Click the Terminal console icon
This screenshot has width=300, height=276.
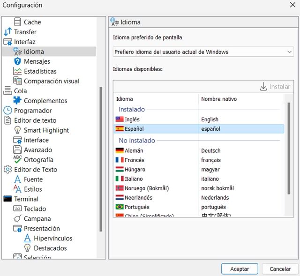click(7, 199)
